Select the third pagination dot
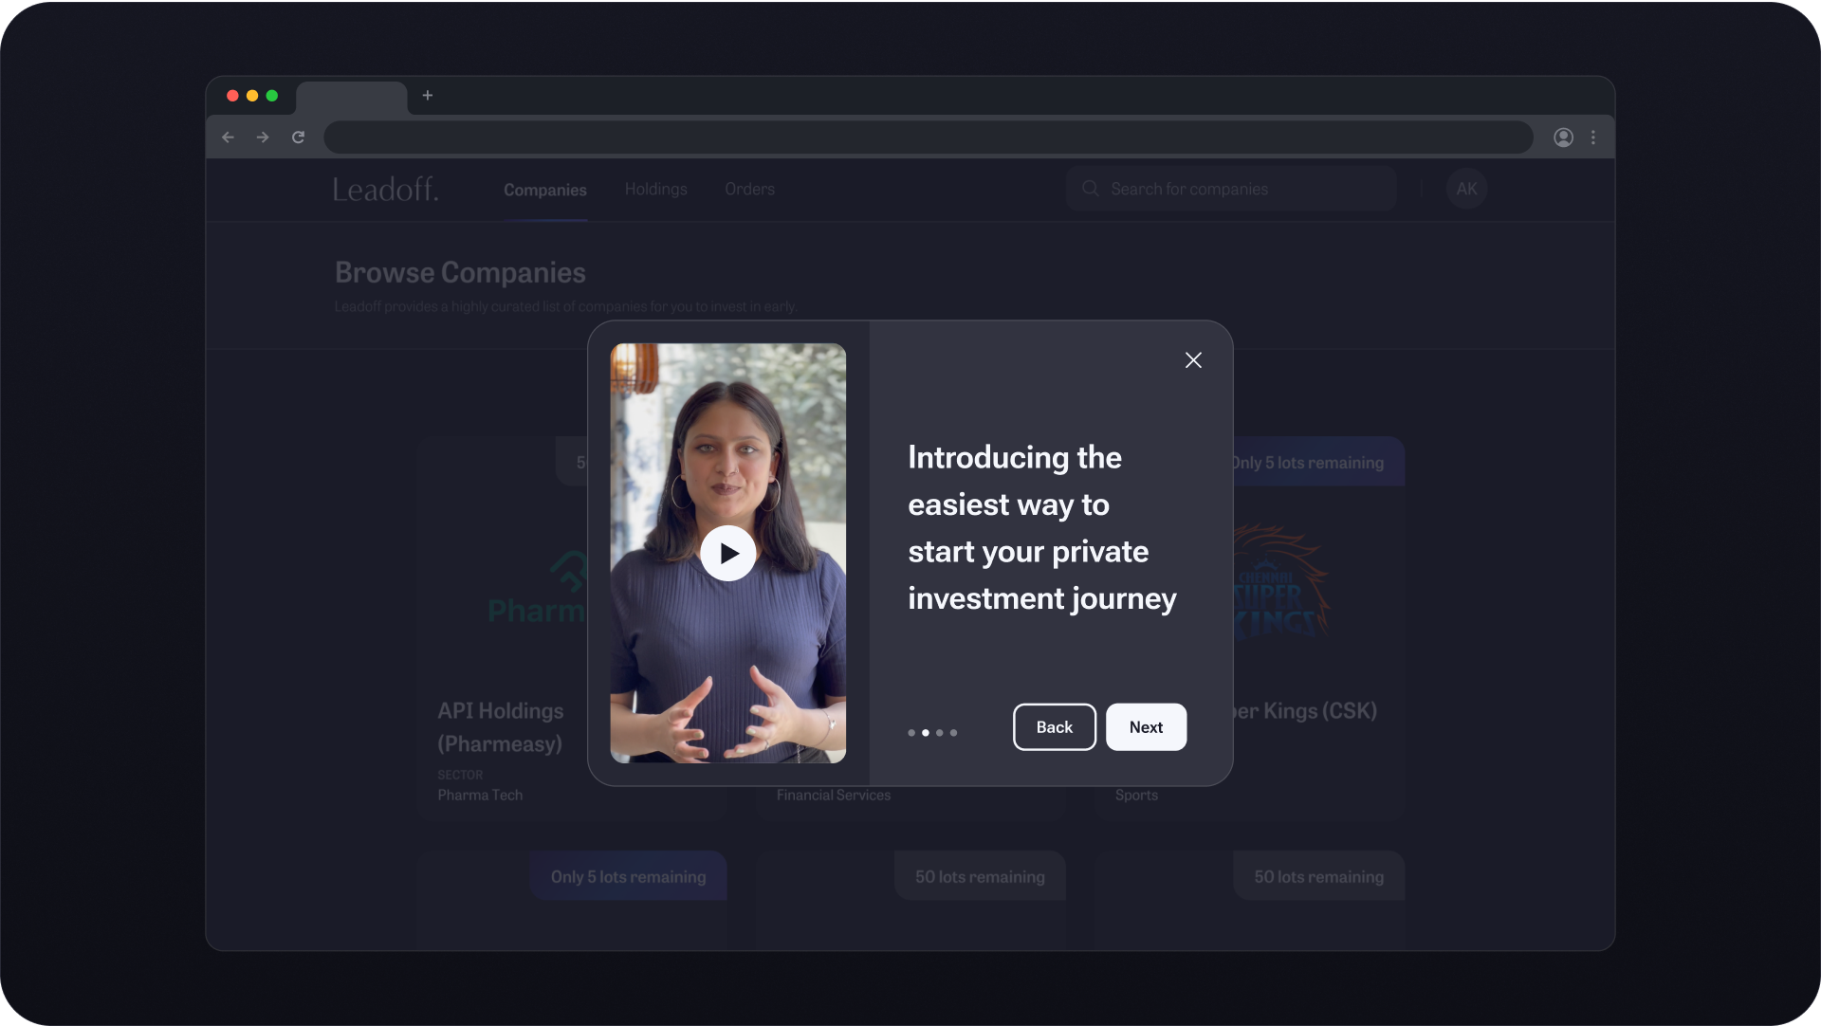Screen dimensions: 1821x1026 click(x=940, y=733)
